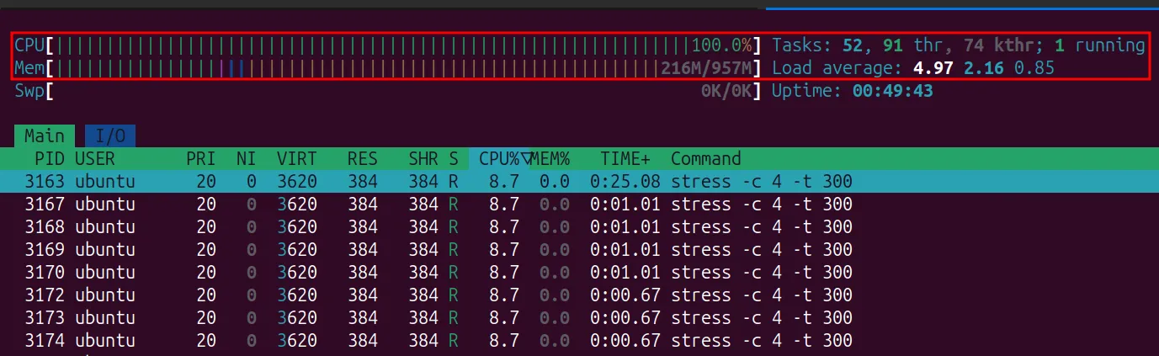1159x356 pixels.
Task: Click the ubuntu user cell of PID 3173
Action: pos(105,317)
